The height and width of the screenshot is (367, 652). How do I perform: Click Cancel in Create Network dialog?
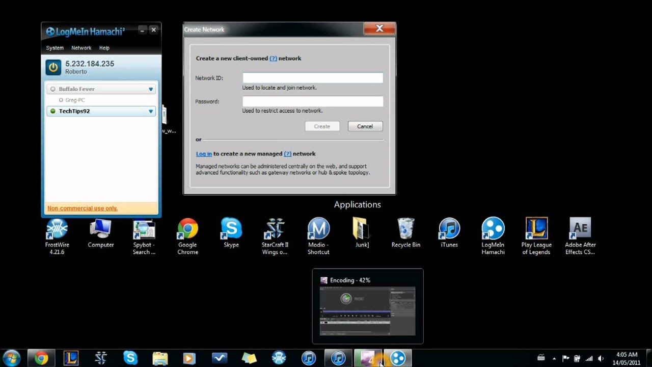[365, 126]
